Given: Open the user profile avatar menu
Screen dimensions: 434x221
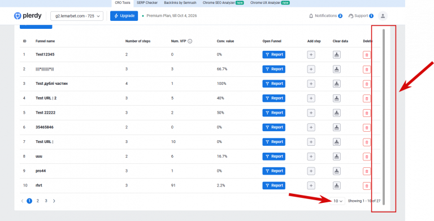Looking at the screenshot, I should 383,16.
